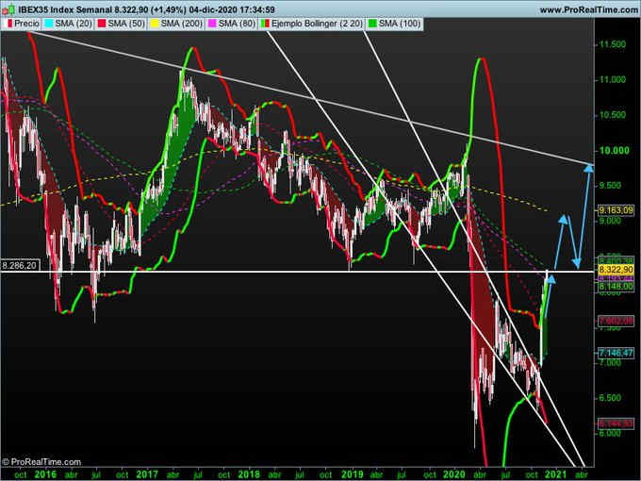Screen dimensions: 641x481
Task: Click the 8.148,00 value tag
Action: pyautogui.click(x=616, y=287)
